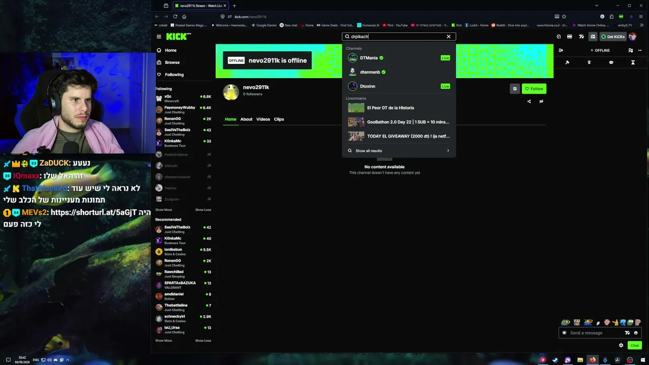Switch to the Videos channel tab
Screen dimensions: 649x365
point(263,119)
